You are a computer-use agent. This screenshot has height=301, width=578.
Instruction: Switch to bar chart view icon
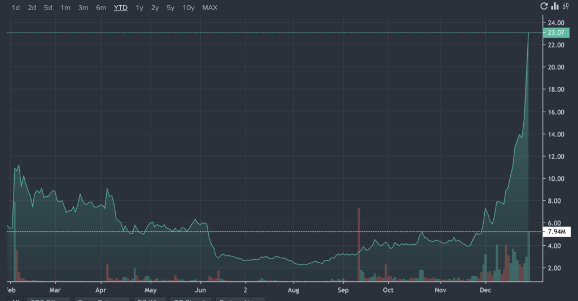555,6
